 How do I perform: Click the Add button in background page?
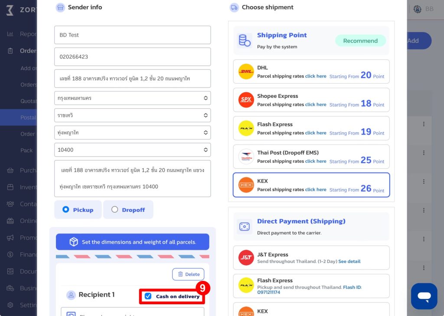pyautogui.click(x=419, y=41)
